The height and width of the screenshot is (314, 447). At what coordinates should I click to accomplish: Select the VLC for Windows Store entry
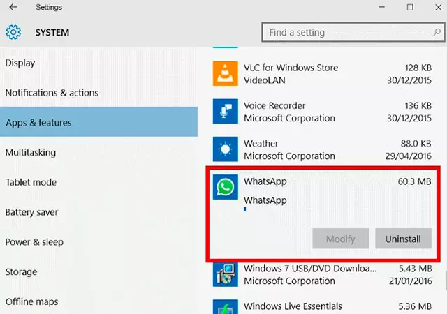(322, 73)
